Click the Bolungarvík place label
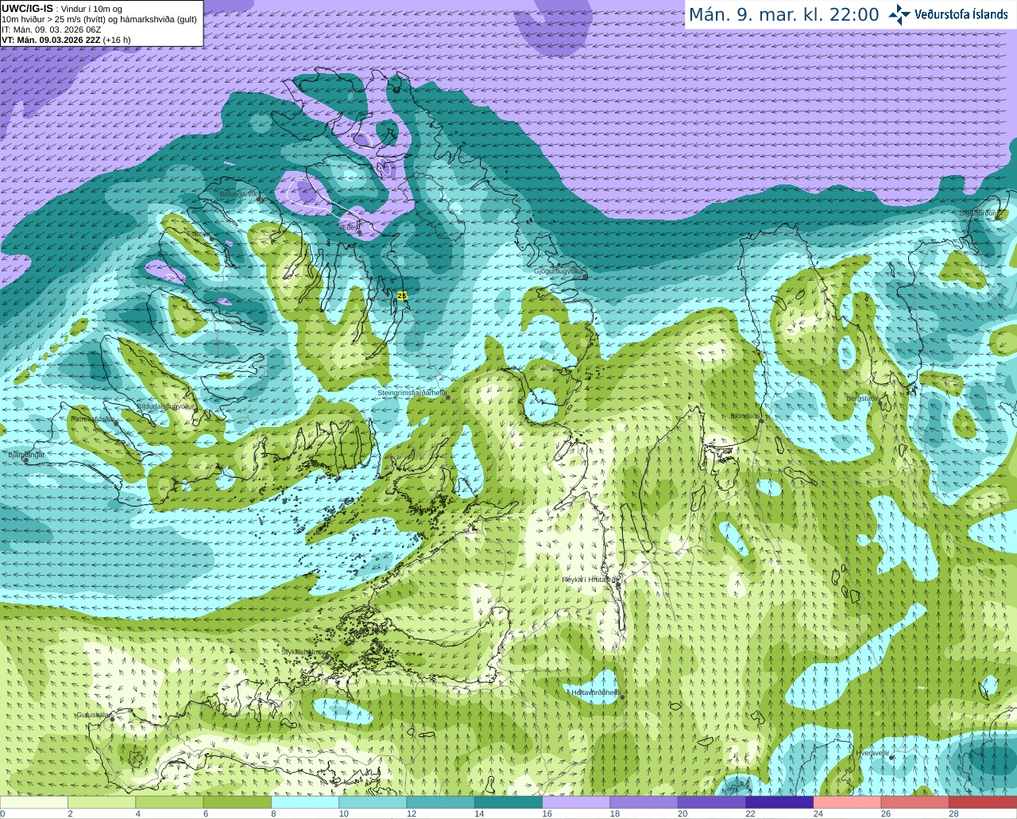This screenshot has width=1017, height=819. [238, 194]
